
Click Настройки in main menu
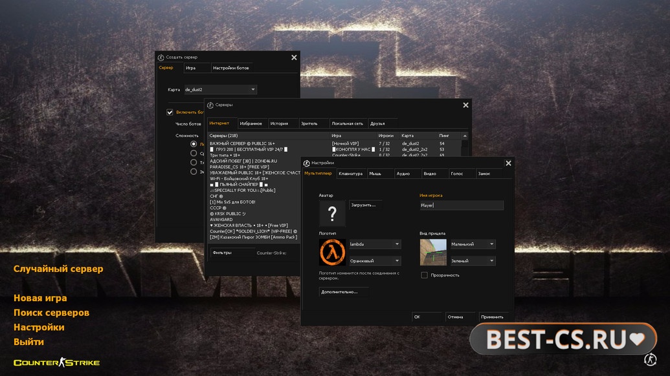(x=39, y=327)
